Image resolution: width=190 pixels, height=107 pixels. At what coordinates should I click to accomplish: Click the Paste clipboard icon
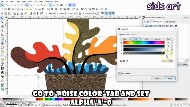tap(43, 9)
